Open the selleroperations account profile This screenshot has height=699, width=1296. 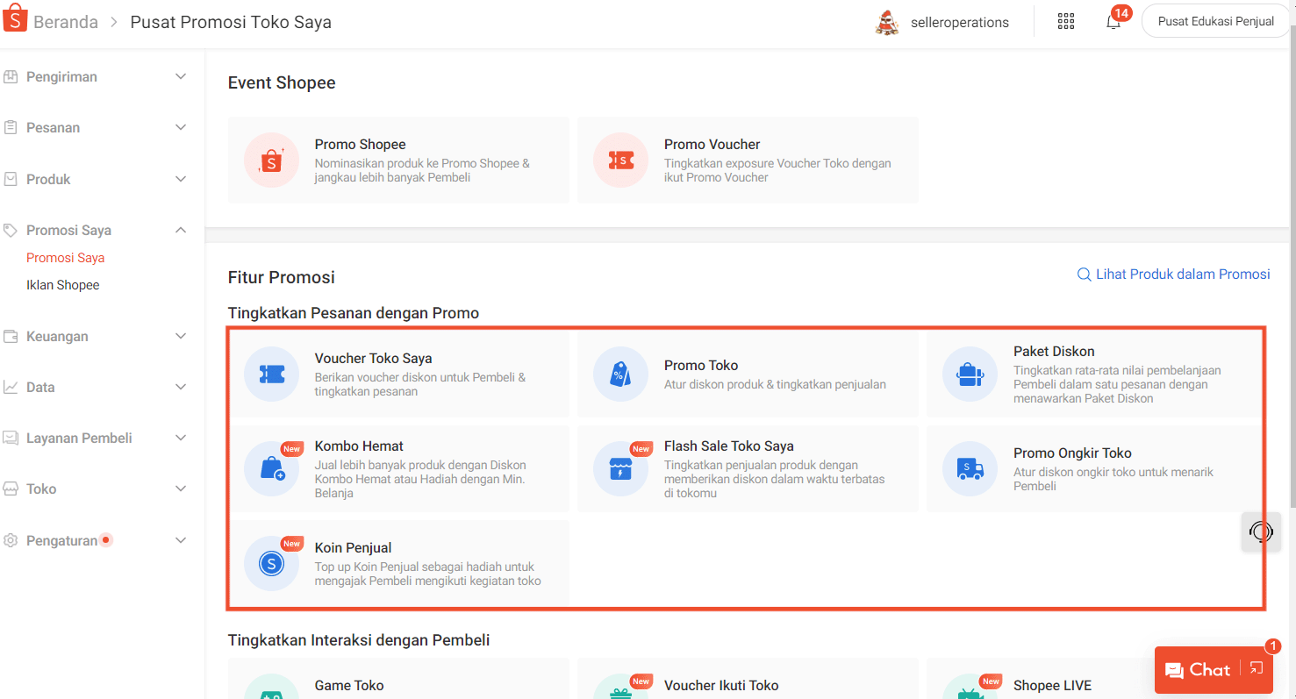coord(942,23)
